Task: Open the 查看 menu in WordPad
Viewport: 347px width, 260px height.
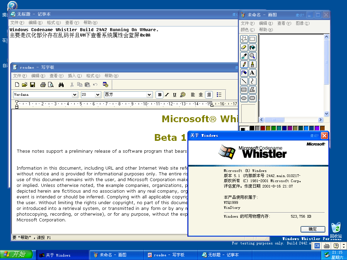Action: (x=57, y=76)
